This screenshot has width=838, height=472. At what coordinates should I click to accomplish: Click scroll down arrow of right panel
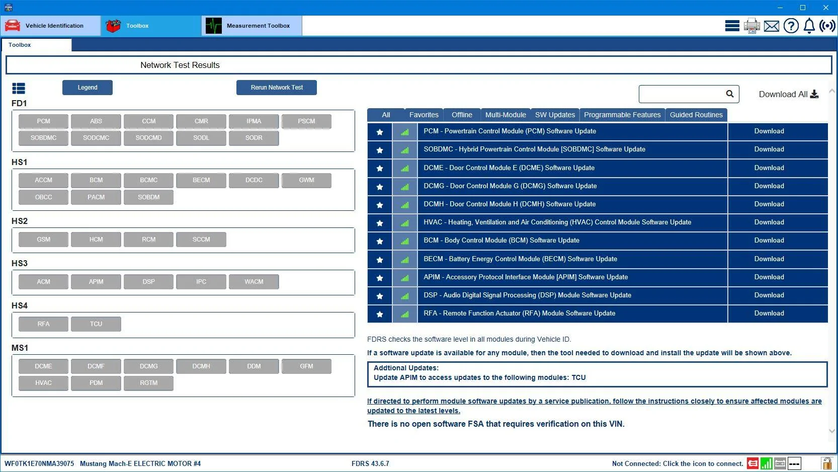click(x=832, y=431)
